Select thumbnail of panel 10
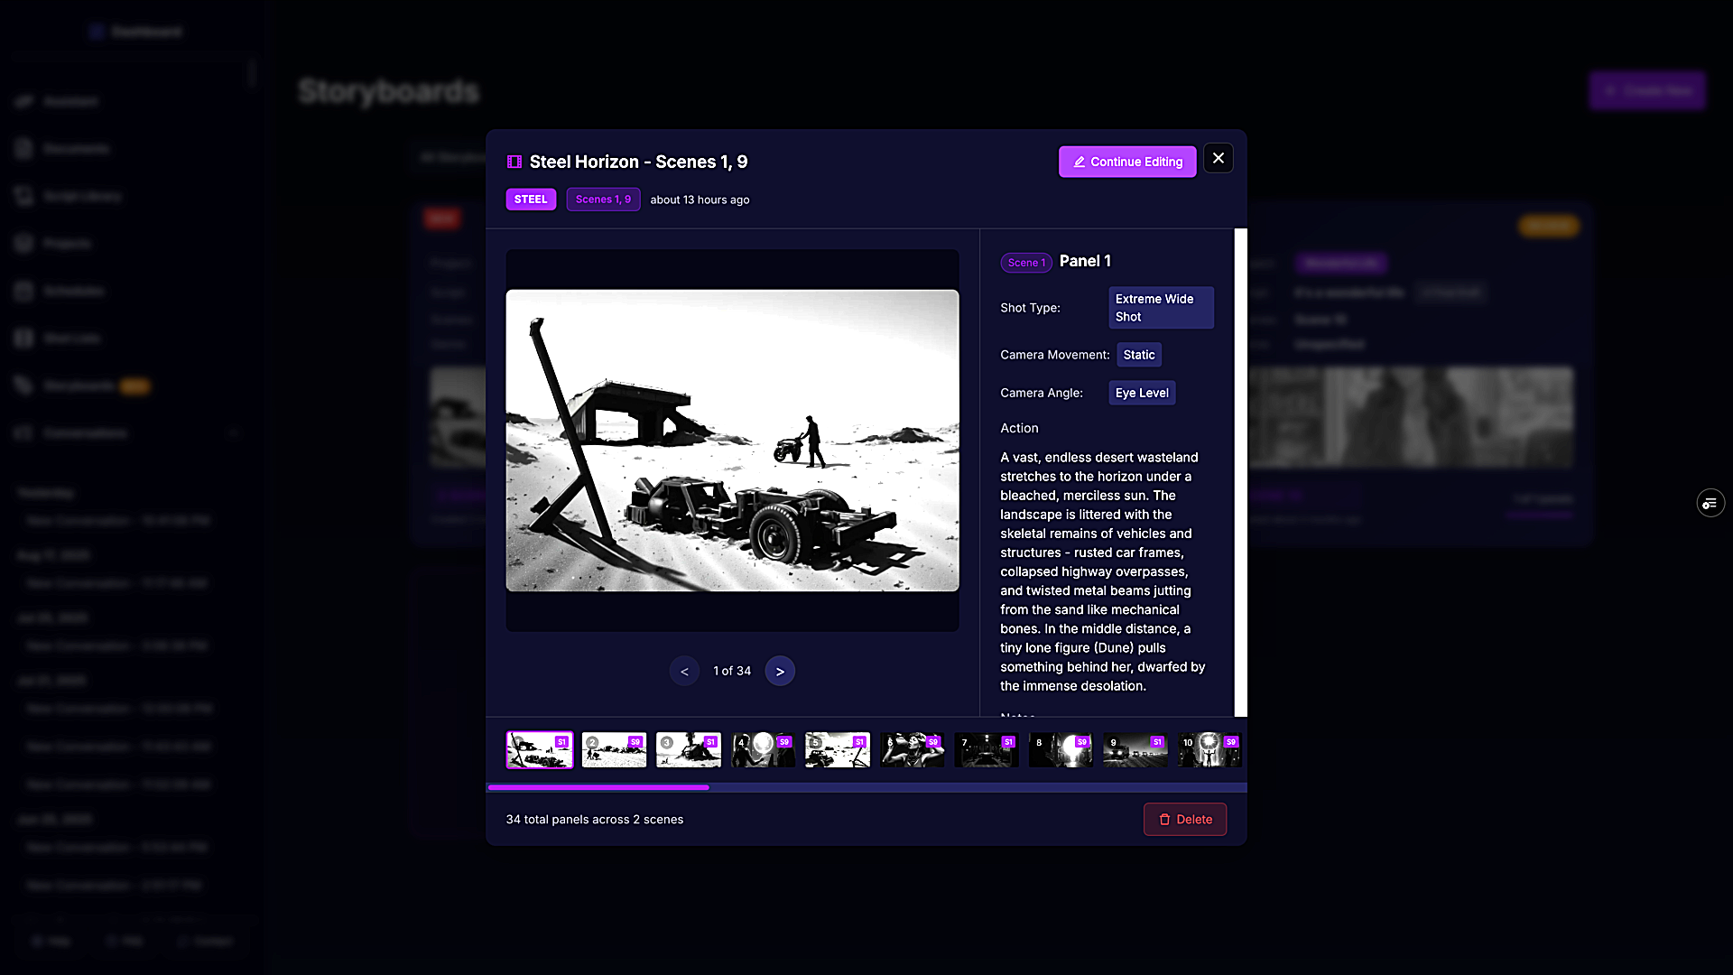Screen dimensions: 1733x975 pos(1209,750)
